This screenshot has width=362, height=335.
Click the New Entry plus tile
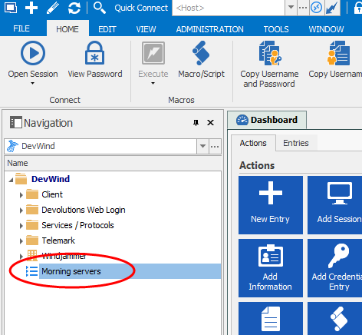click(x=271, y=205)
